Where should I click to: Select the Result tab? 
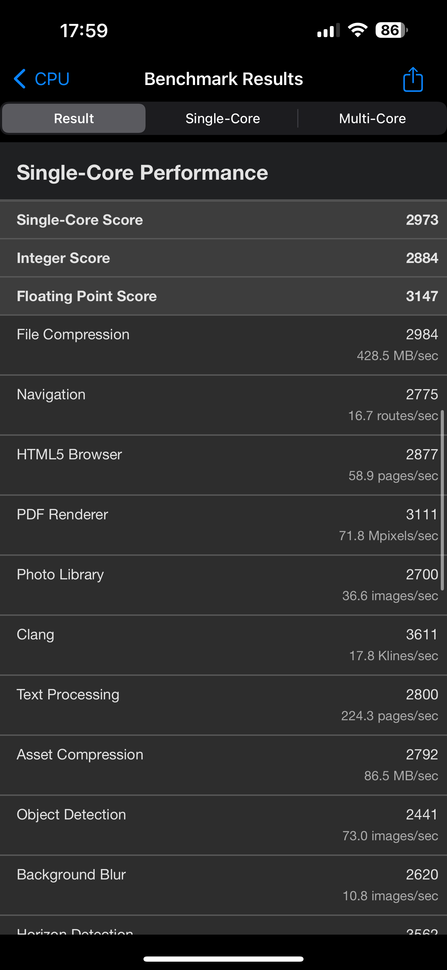coord(74,119)
